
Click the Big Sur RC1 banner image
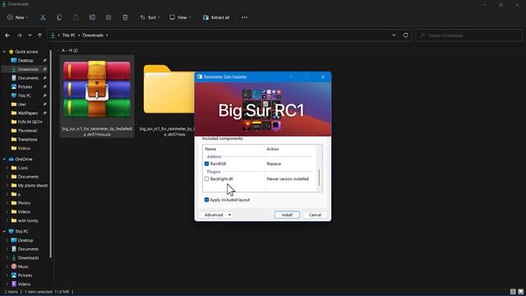coord(263,109)
